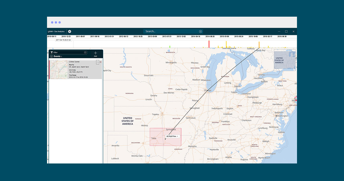Clear the Filter field with its X icon
The width and height of the screenshot is (344, 181).
[x=85, y=53]
